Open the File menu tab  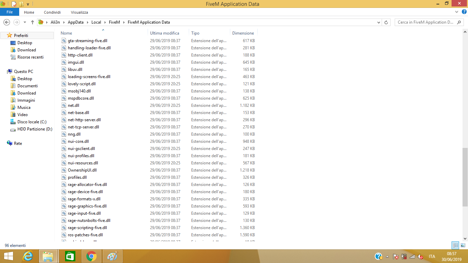(x=10, y=12)
